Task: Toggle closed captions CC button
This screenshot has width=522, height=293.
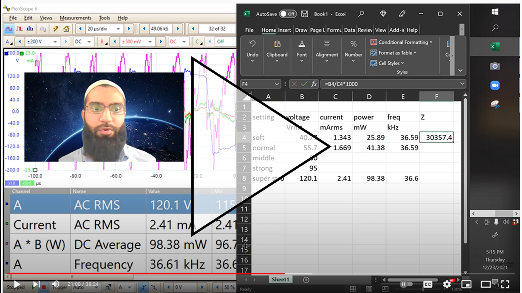Action: pyautogui.click(x=428, y=284)
